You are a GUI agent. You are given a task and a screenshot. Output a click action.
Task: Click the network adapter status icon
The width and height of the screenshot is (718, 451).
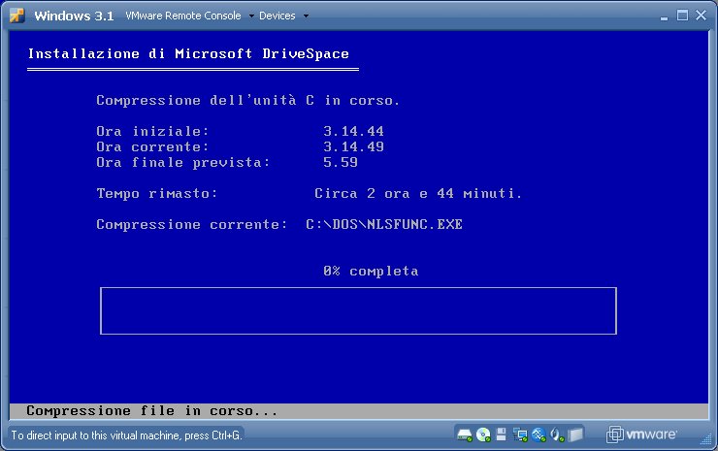520,435
